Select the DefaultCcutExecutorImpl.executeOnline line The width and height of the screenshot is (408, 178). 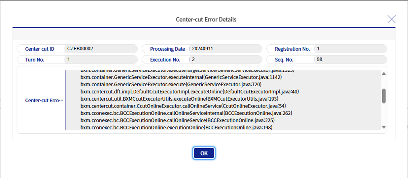tap(189, 91)
